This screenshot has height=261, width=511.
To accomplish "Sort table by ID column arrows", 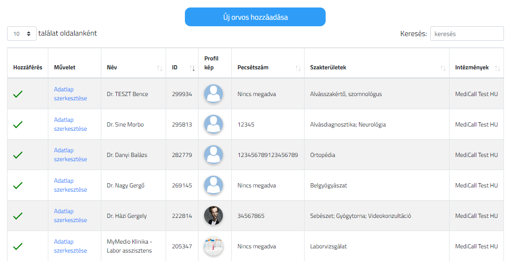I will click(192, 68).
